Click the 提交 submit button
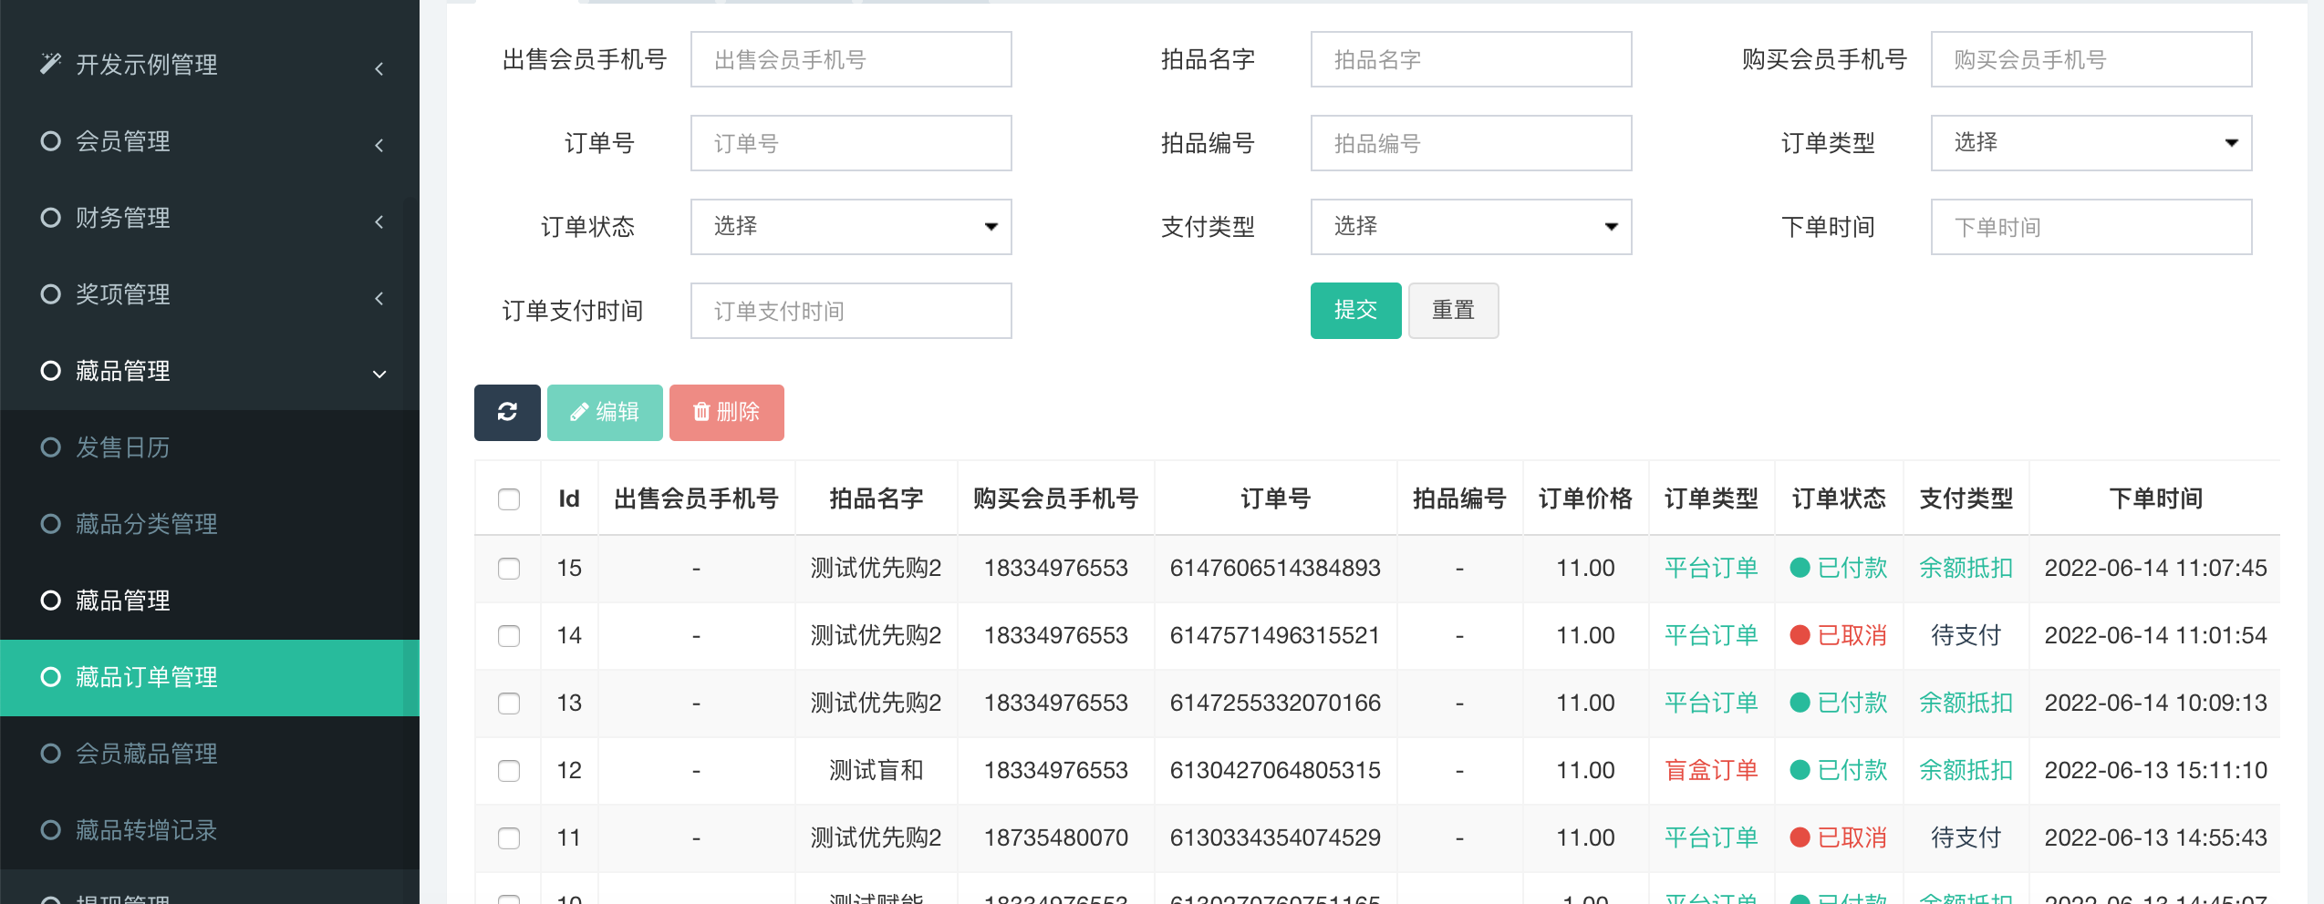 click(1355, 311)
